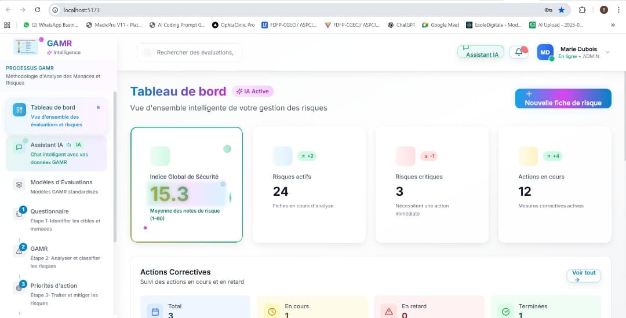Open the Assistant IA button in header

(x=481, y=52)
